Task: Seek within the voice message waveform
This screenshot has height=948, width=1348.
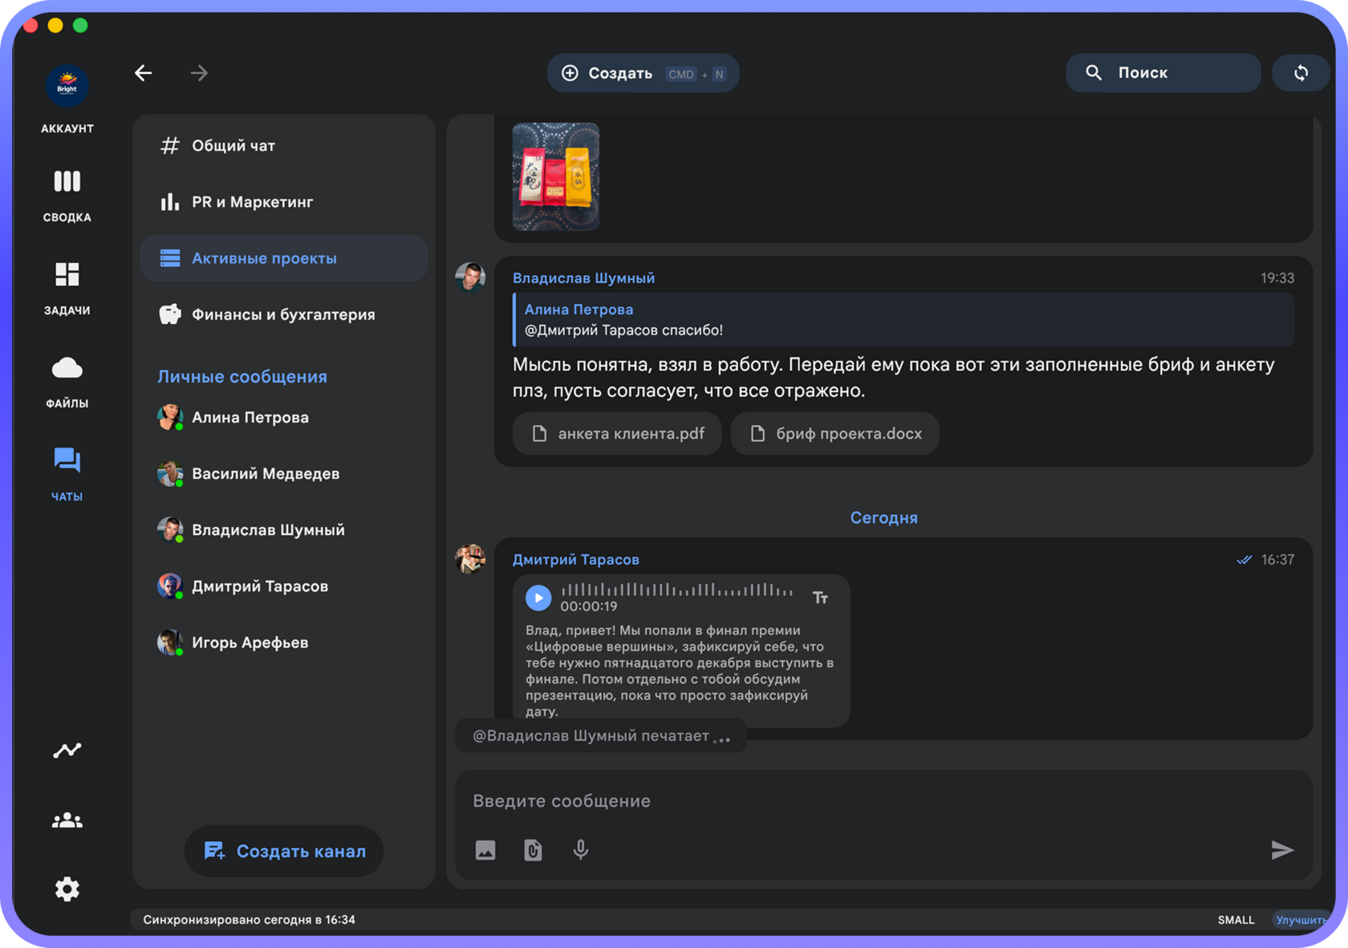Action: 676,590
